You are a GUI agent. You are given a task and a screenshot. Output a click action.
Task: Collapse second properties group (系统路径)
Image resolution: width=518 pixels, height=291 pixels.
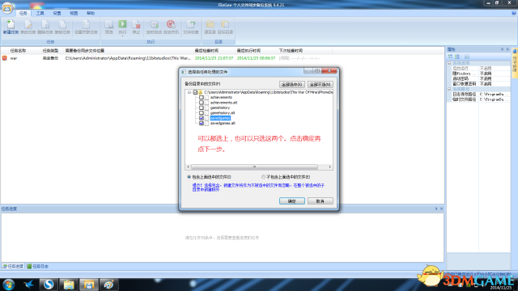pyautogui.click(x=449, y=89)
